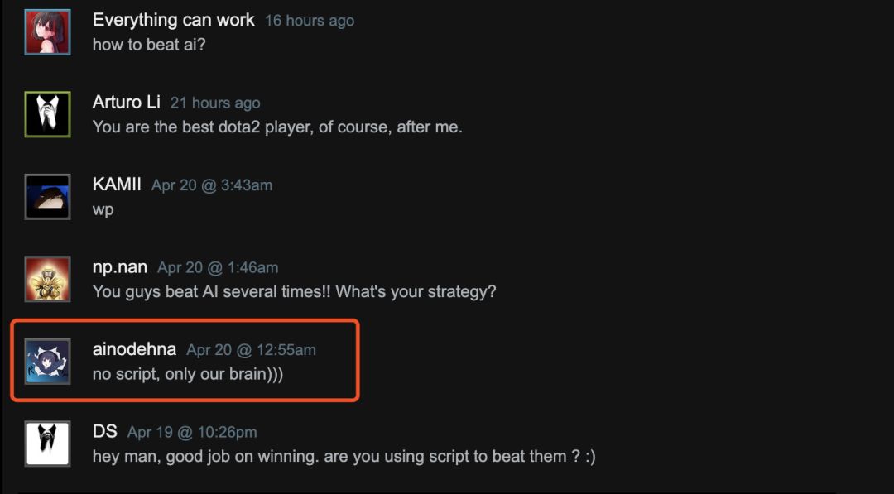Click the 'how to beat ai?' comment text
The height and width of the screenshot is (494, 894).
[149, 45]
